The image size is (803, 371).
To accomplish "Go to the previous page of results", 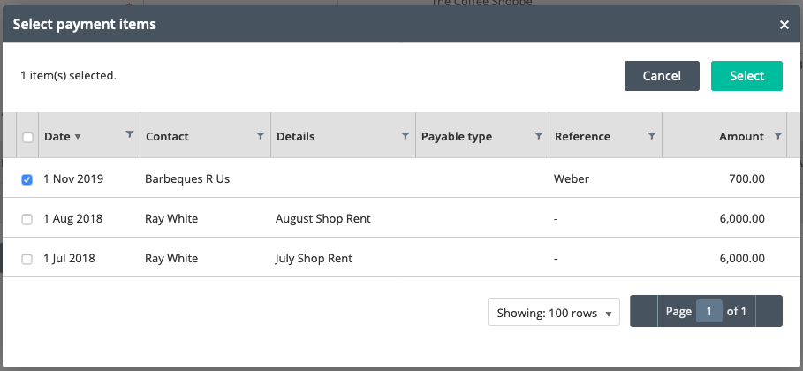I will point(644,311).
